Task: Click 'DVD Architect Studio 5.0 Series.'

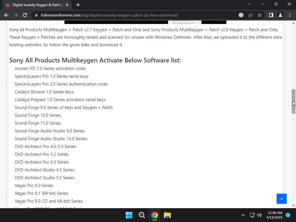Action: tap(45, 178)
